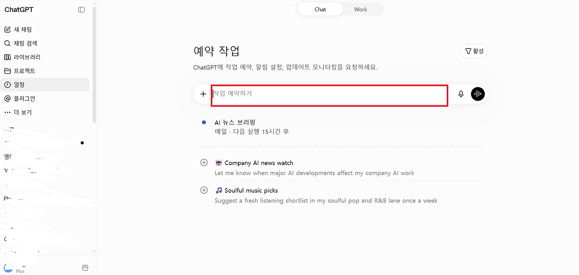Focus the 작업 예약하기 input field
This screenshot has height=275, width=579.
click(330, 95)
